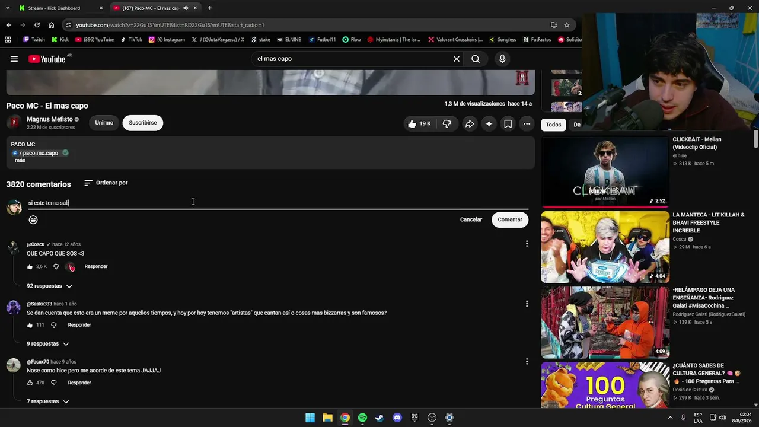Dislike the @Coscu comment
Screen dimensions: 759x427
click(x=56, y=267)
